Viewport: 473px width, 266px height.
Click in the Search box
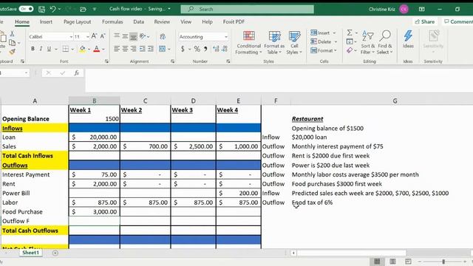247,10
